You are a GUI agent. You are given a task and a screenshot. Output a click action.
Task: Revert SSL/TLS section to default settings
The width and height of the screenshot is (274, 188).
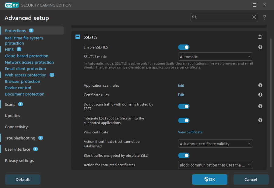(x=260, y=37)
